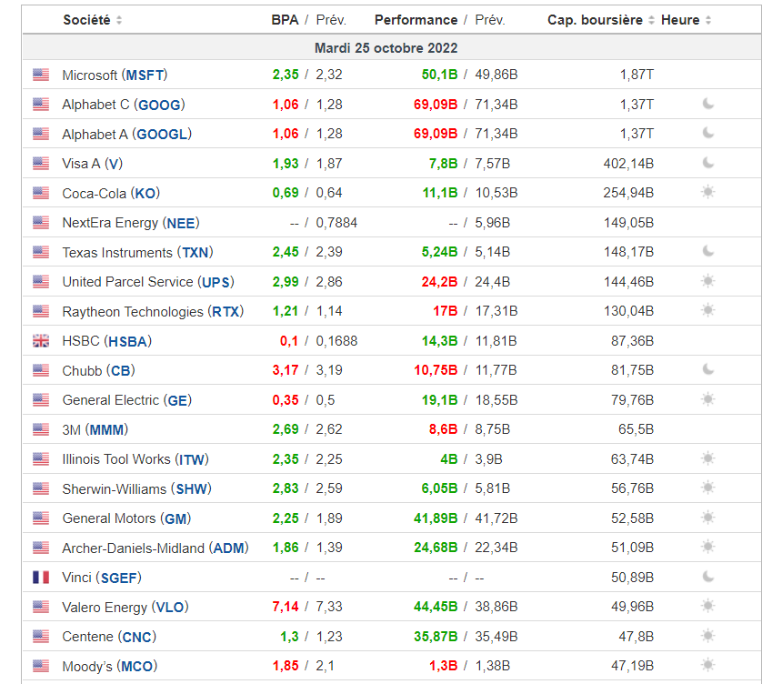Click the moon icon on Chubb row
This screenshot has width=762, height=684.
pyautogui.click(x=708, y=369)
